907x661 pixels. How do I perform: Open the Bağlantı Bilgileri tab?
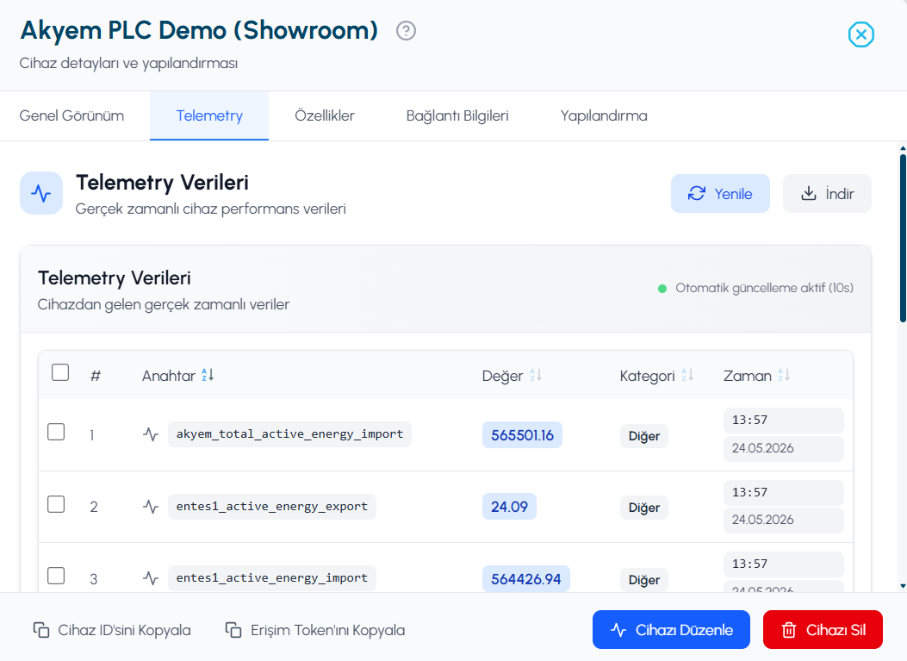coord(457,115)
